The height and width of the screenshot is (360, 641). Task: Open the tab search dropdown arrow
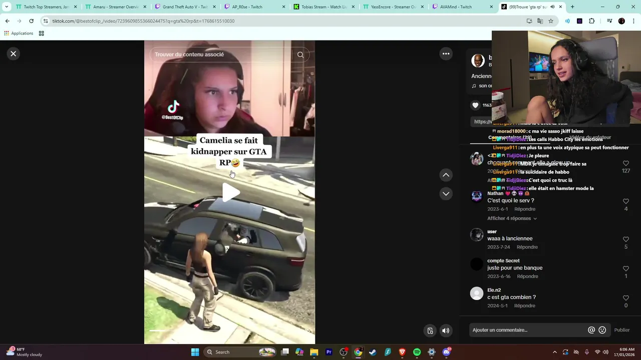click(7, 7)
